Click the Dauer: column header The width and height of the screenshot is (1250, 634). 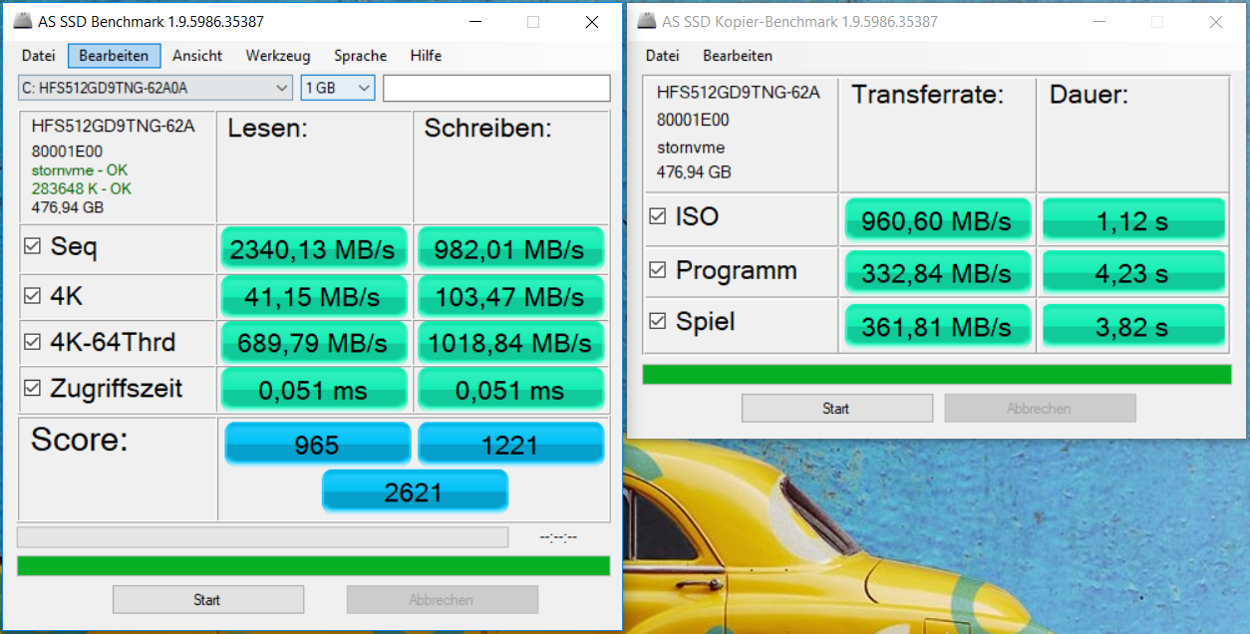point(1089,95)
